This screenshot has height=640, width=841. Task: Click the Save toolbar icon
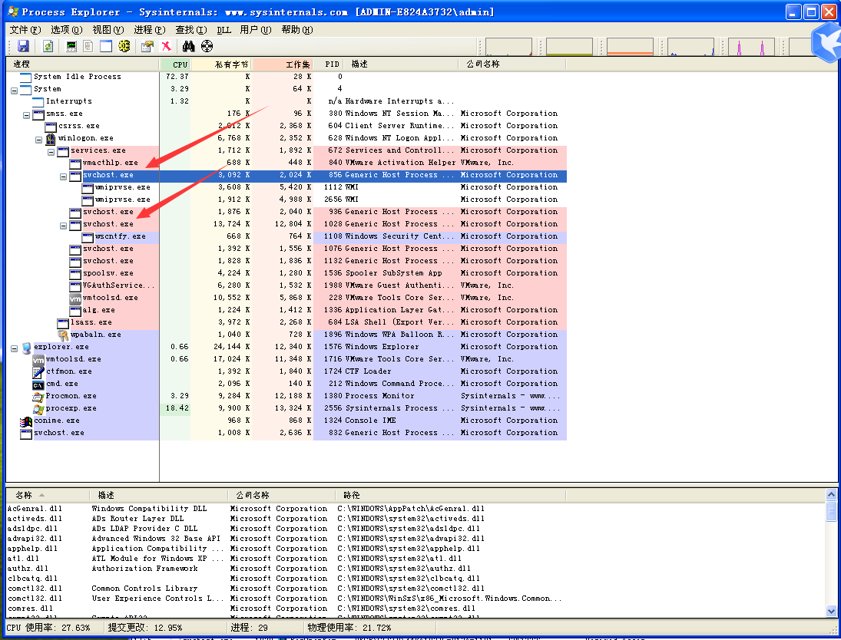pyautogui.click(x=24, y=46)
